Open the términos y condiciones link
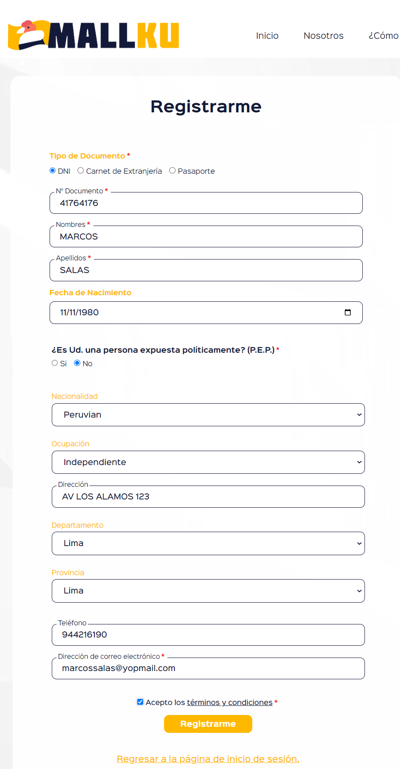 tap(230, 702)
